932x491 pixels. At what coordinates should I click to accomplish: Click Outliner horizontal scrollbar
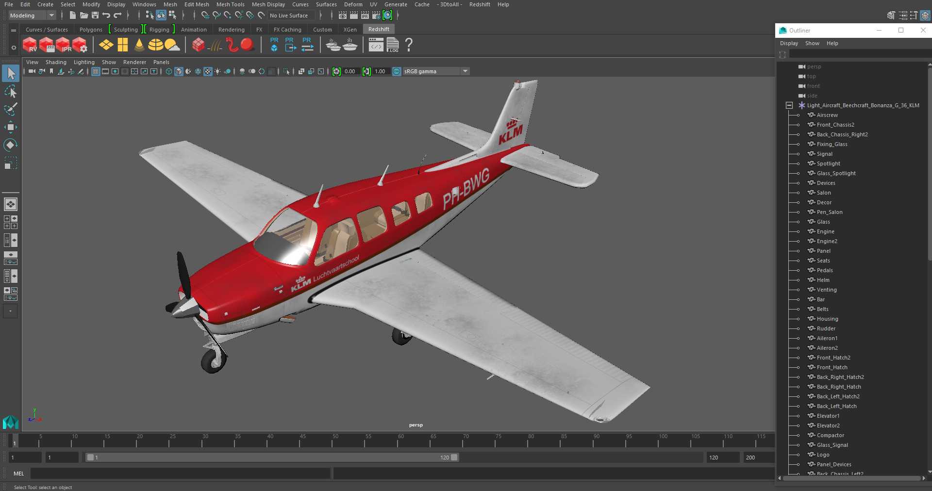851,478
